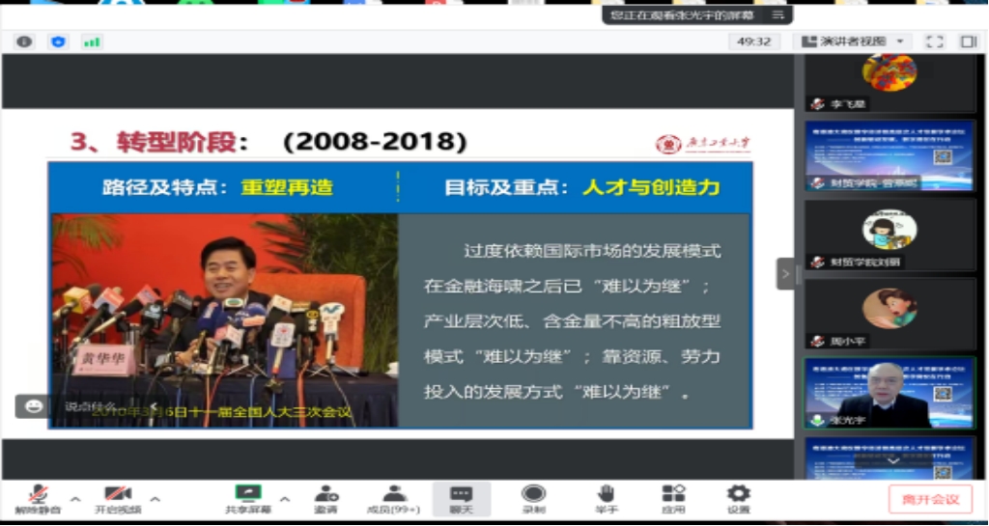Collapse the participant video sidebar
The image size is (989, 526).
point(785,273)
